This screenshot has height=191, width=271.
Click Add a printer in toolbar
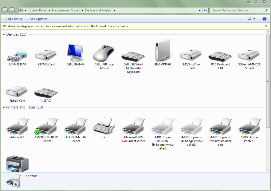point(38,19)
